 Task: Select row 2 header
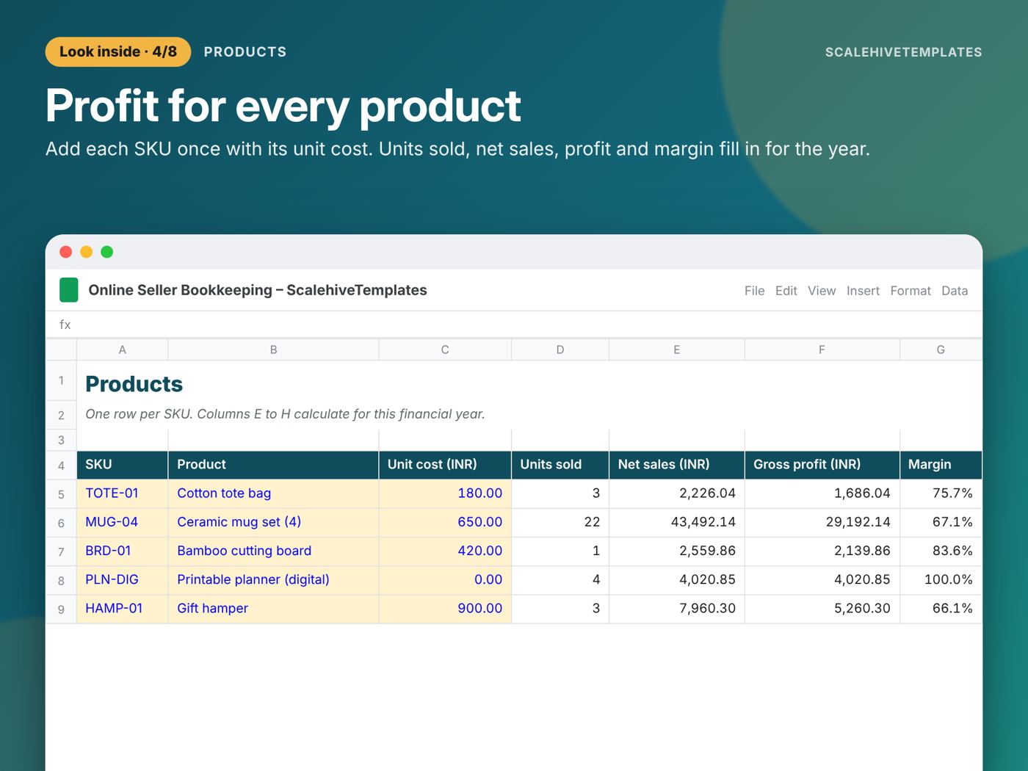(61, 415)
